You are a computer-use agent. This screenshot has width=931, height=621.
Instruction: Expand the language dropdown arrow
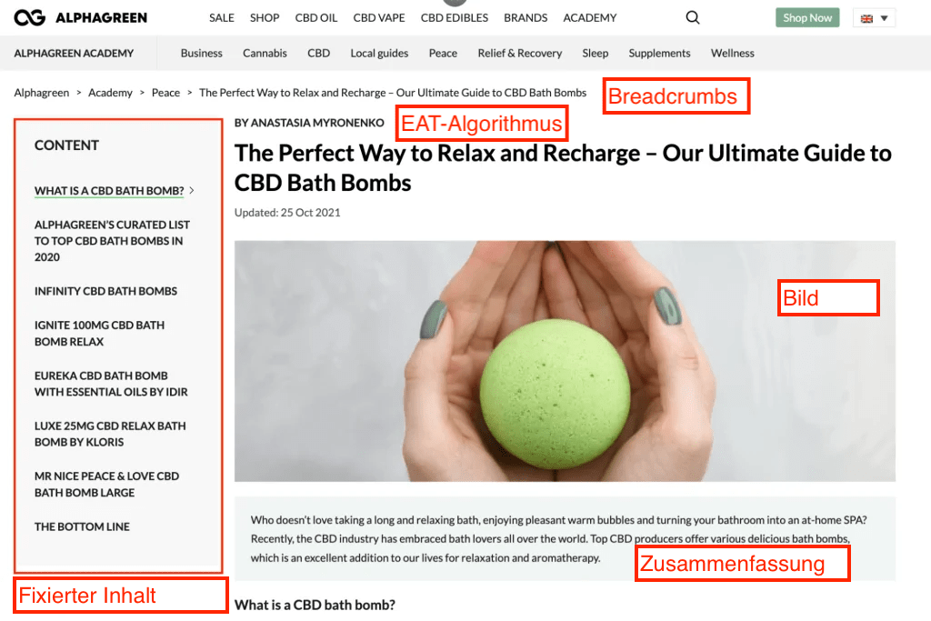pyautogui.click(x=884, y=18)
